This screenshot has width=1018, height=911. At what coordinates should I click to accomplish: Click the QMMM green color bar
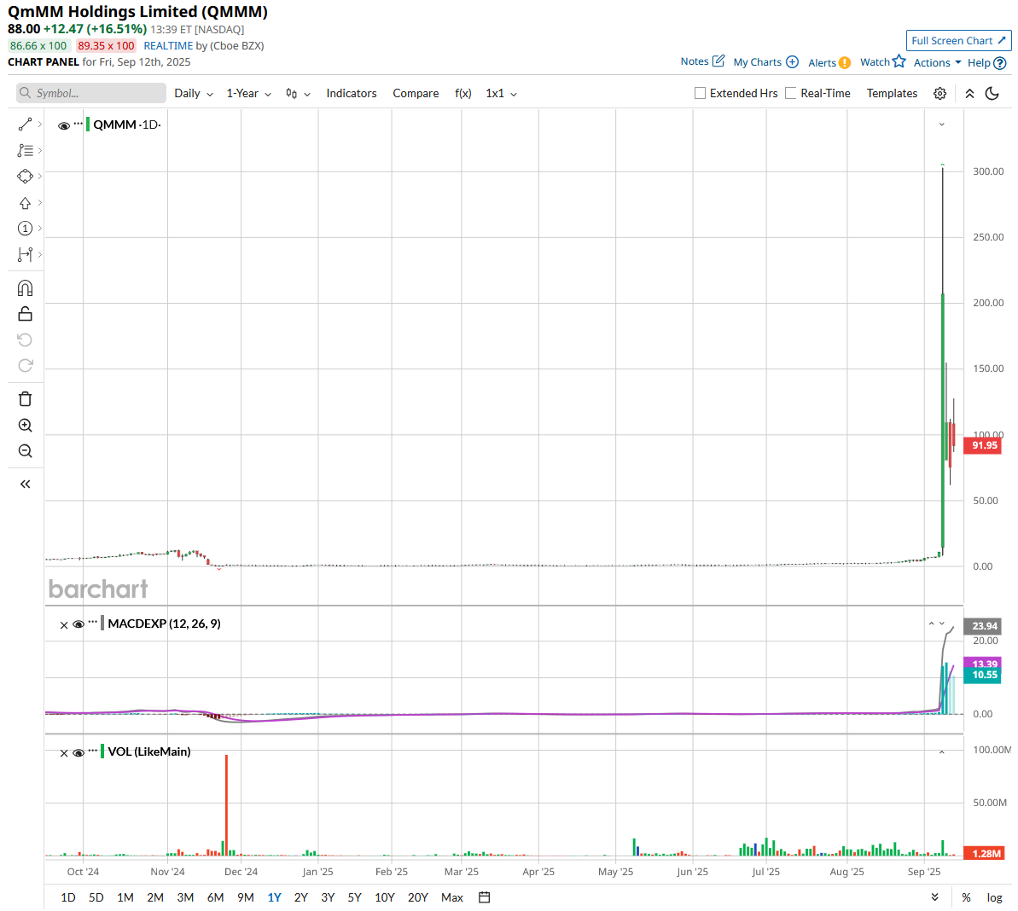[88, 124]
